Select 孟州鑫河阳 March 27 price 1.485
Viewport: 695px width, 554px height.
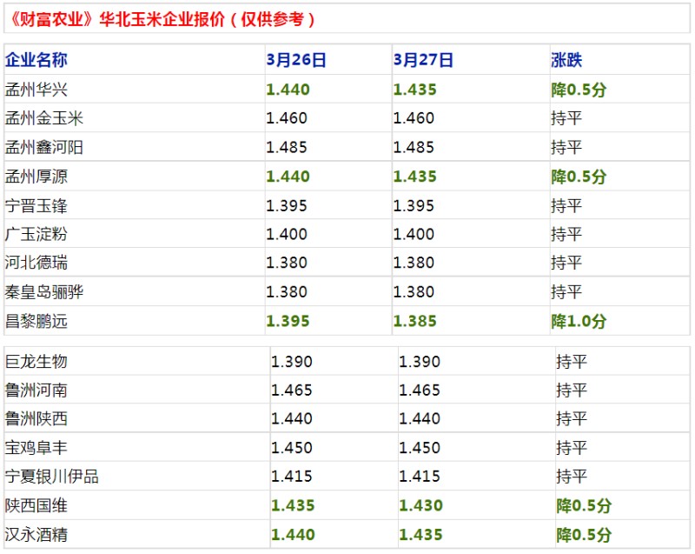pyautogui.click(x=414, y=147)
